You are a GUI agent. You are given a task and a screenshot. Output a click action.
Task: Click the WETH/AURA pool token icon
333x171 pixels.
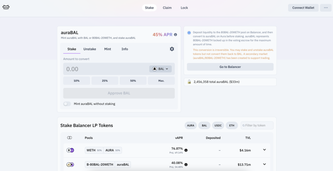point(70,150)
